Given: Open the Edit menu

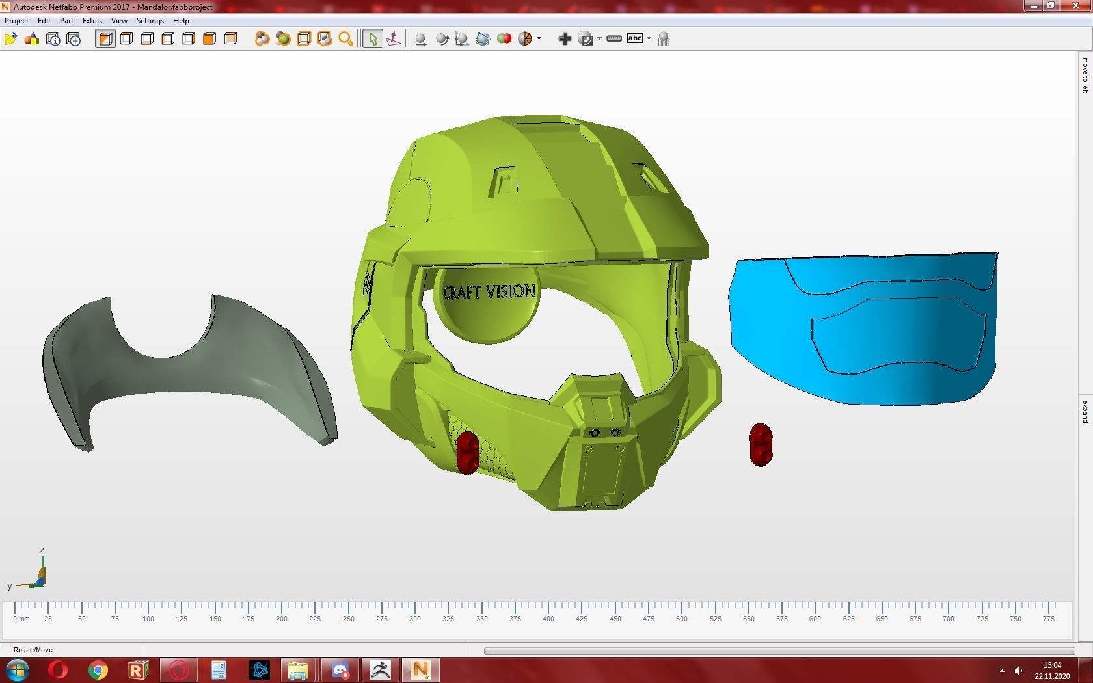Looking at the screenshot, I should 44,21.
